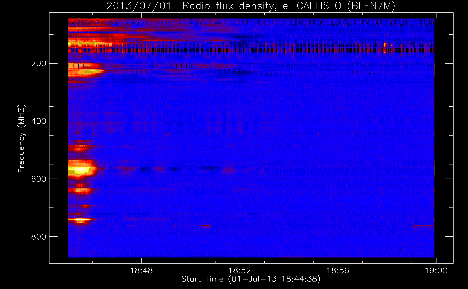Click the 200 frequency tick label
Image resolution: width=468 pixels, height=289 pixels.
pyautogui.click(x=39, y=63)
